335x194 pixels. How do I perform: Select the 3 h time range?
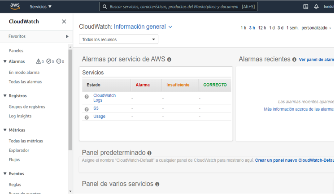pos(252,28)
